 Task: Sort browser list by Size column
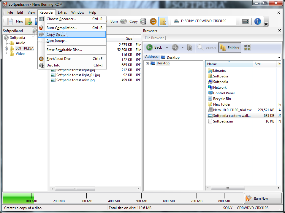(x=265, y=64)
